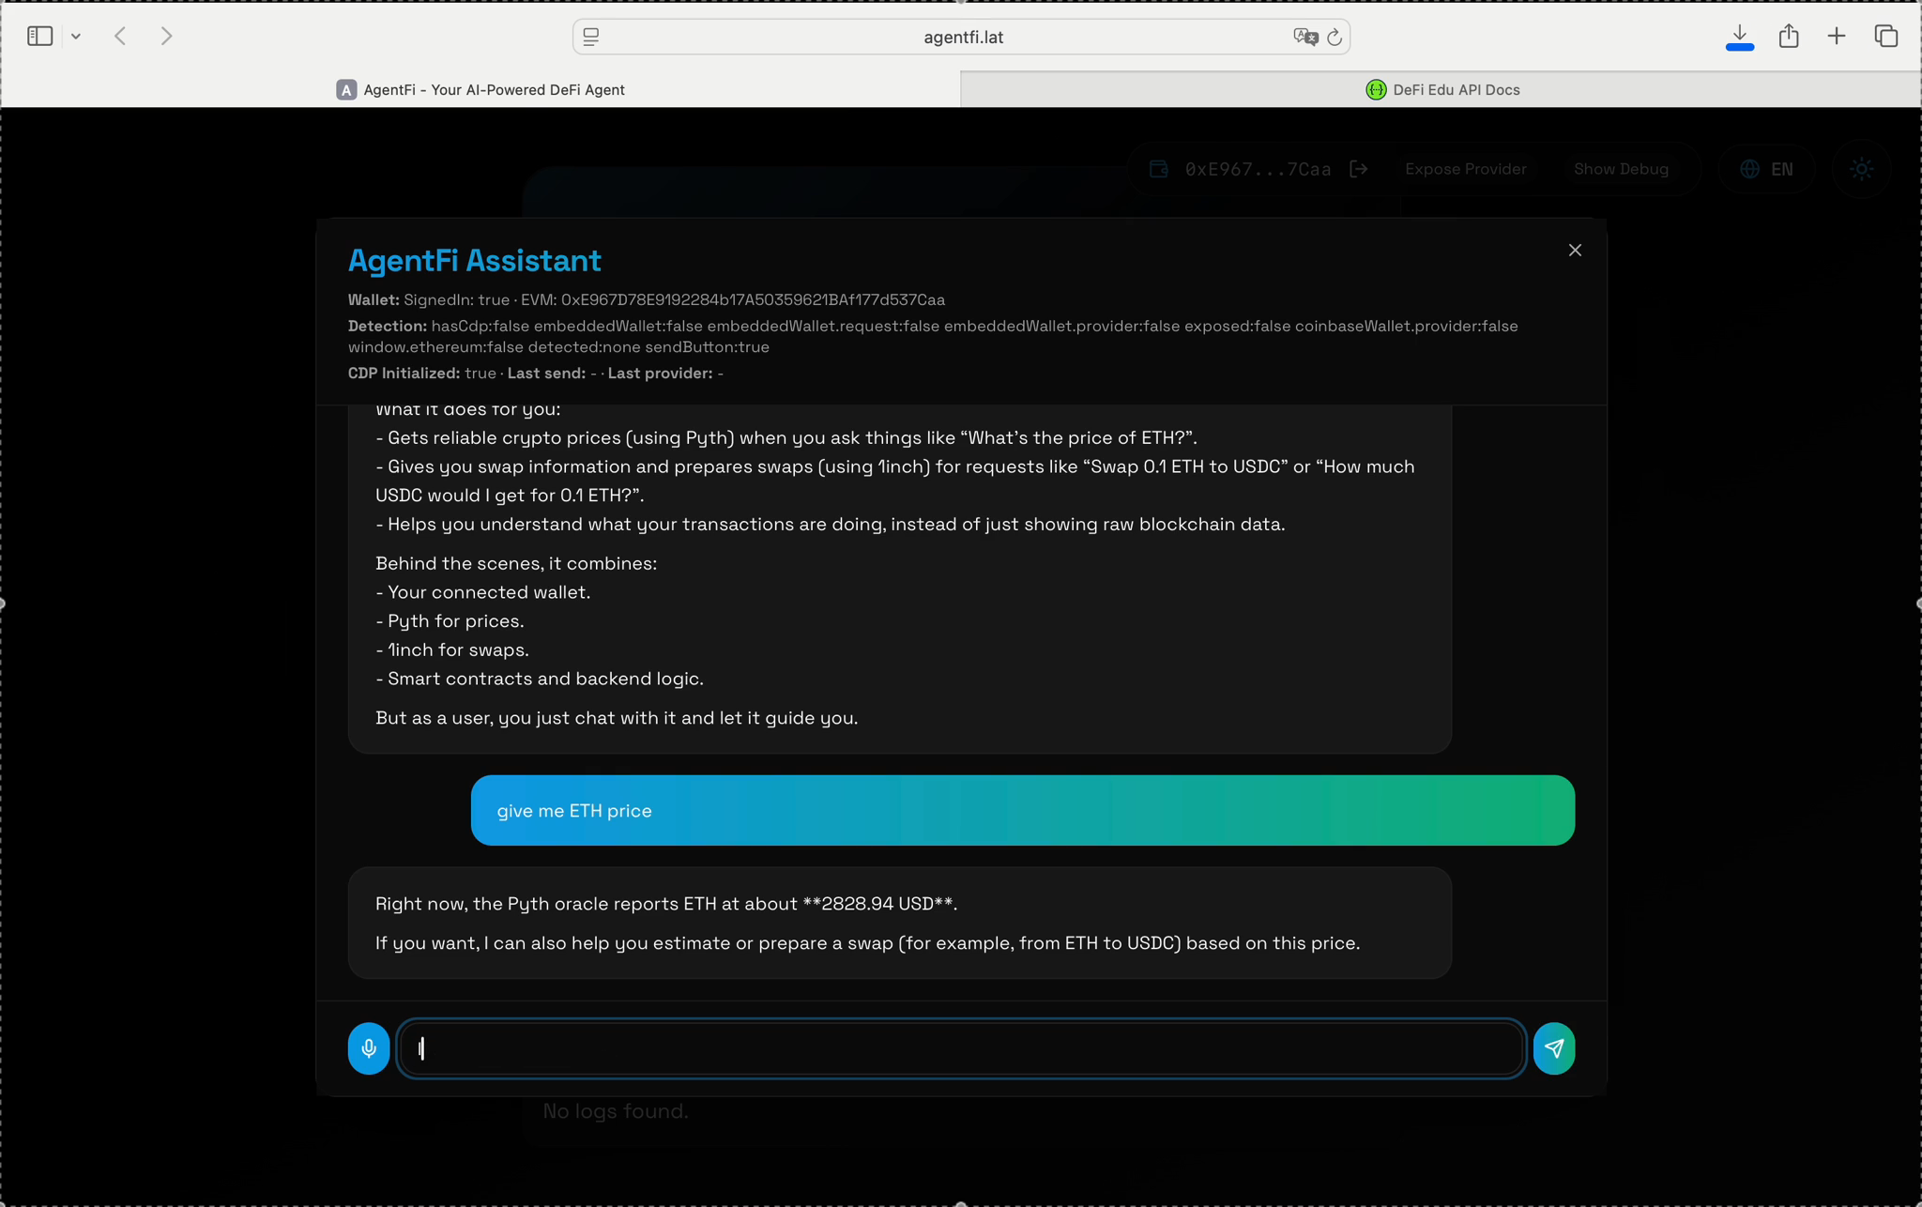Click the 0xE967...7Caa wallet address button
Image resolution: width=1922 pixels, height=1207 pixels.
[x=1258, y=169]
